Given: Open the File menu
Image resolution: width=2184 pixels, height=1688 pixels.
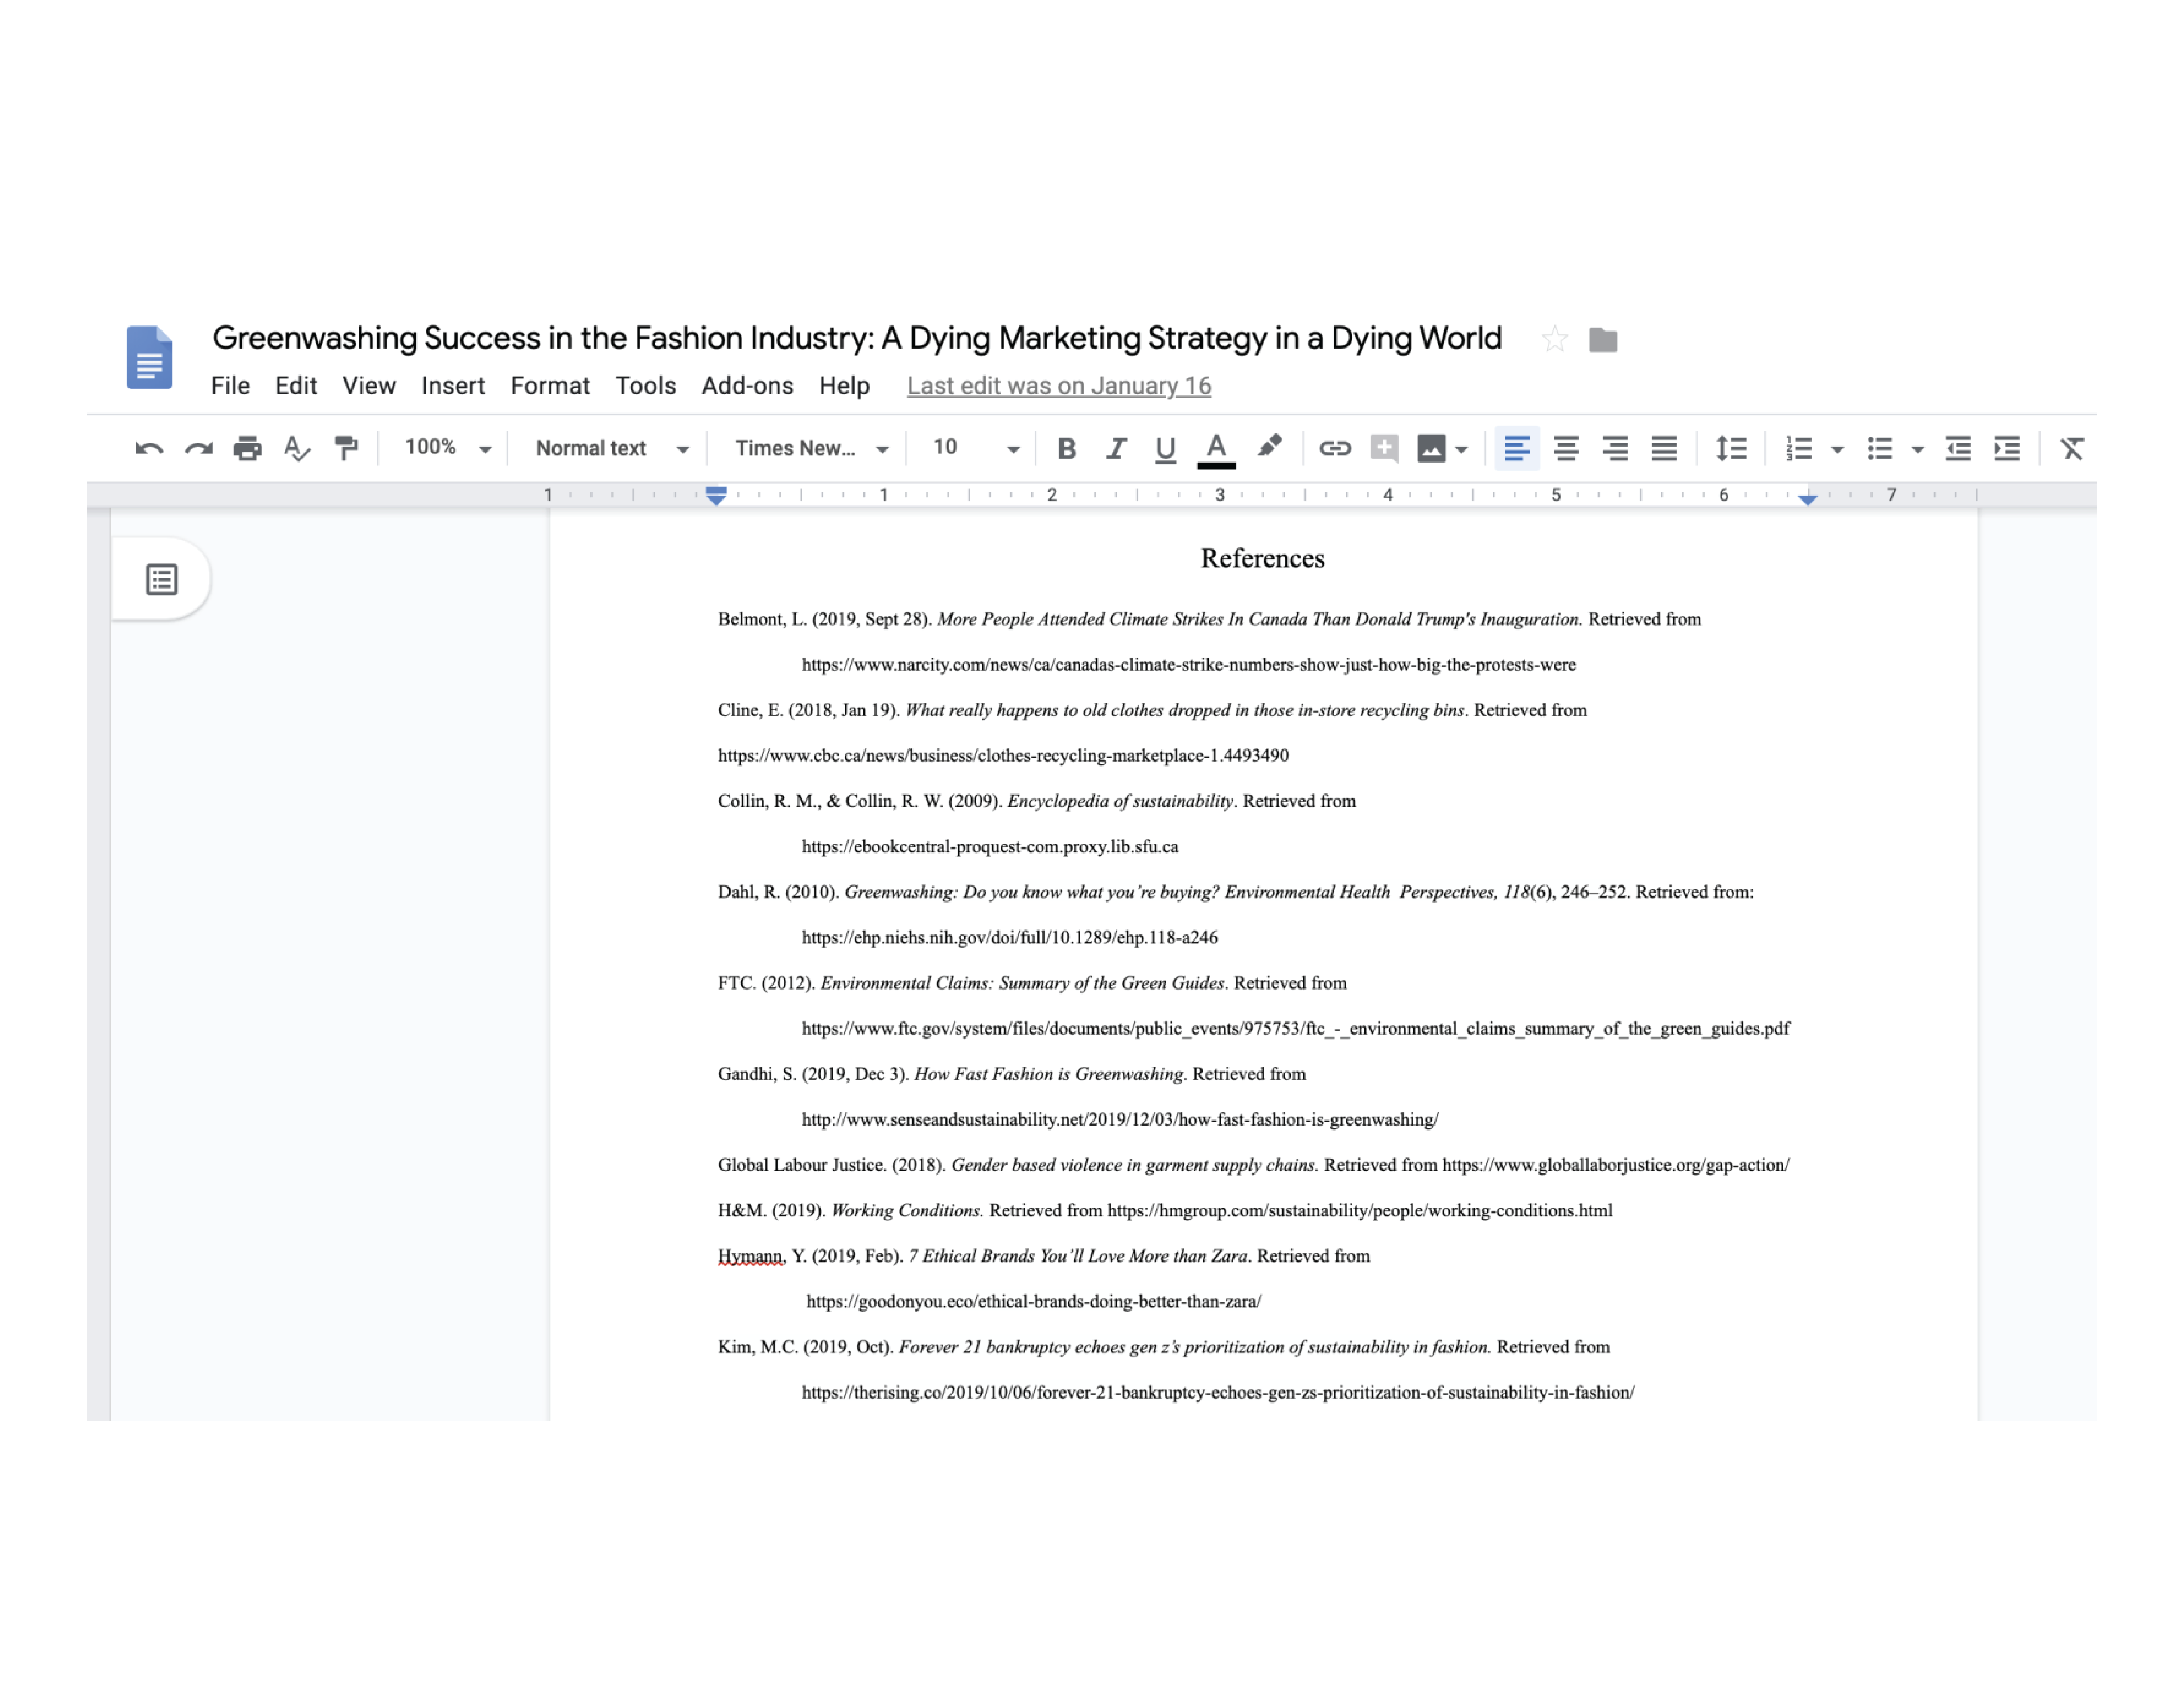Looking at the screenshot, I should 230,386.
